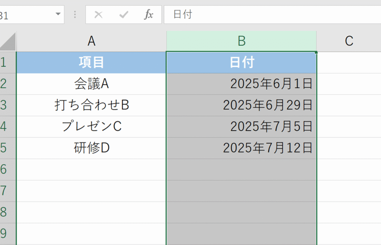Click the cancel X formula bar icon

coord(99,15)
